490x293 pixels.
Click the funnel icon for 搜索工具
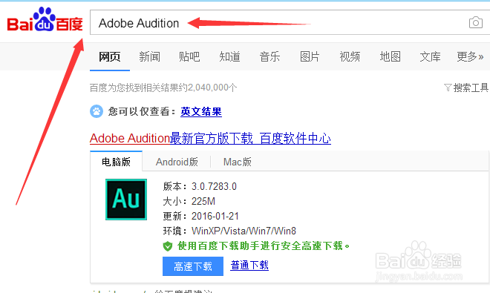click(x=448, y=88)
